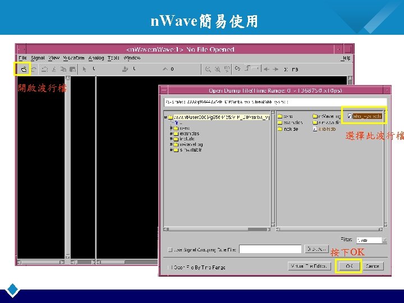This screenshot has height=303, width=404.
Task: Click the highlighted fsdb file name in yellow box
Action: tap(367, 116)
